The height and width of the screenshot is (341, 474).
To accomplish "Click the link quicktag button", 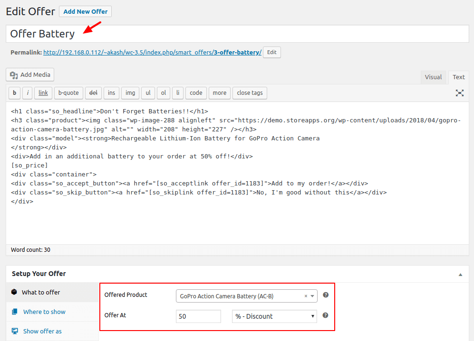I will [x=43, y=93].
